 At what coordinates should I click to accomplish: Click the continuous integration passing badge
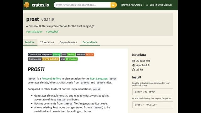coord(44,55)
